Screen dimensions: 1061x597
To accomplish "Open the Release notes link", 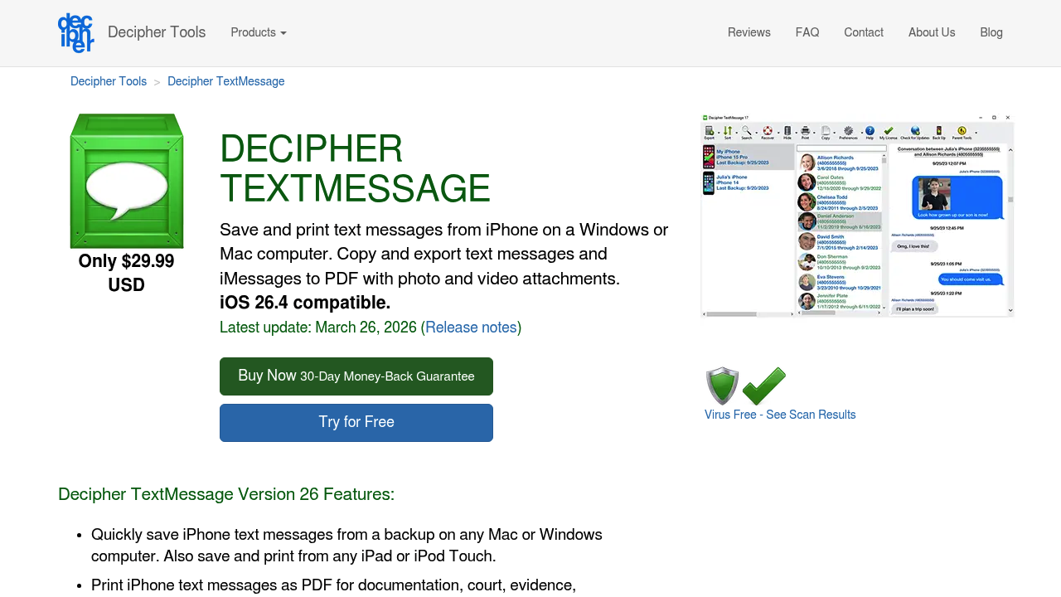I will pyautogui.click(x=471, y=327).
